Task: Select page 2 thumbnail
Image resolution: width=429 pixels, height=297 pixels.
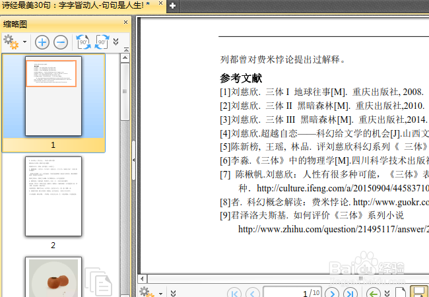Action: tap(53, 197)
